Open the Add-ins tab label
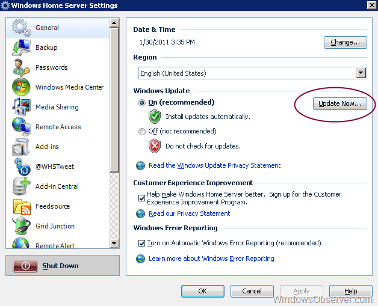This screenshot has height=306, width=378. [x=47, y=147]
